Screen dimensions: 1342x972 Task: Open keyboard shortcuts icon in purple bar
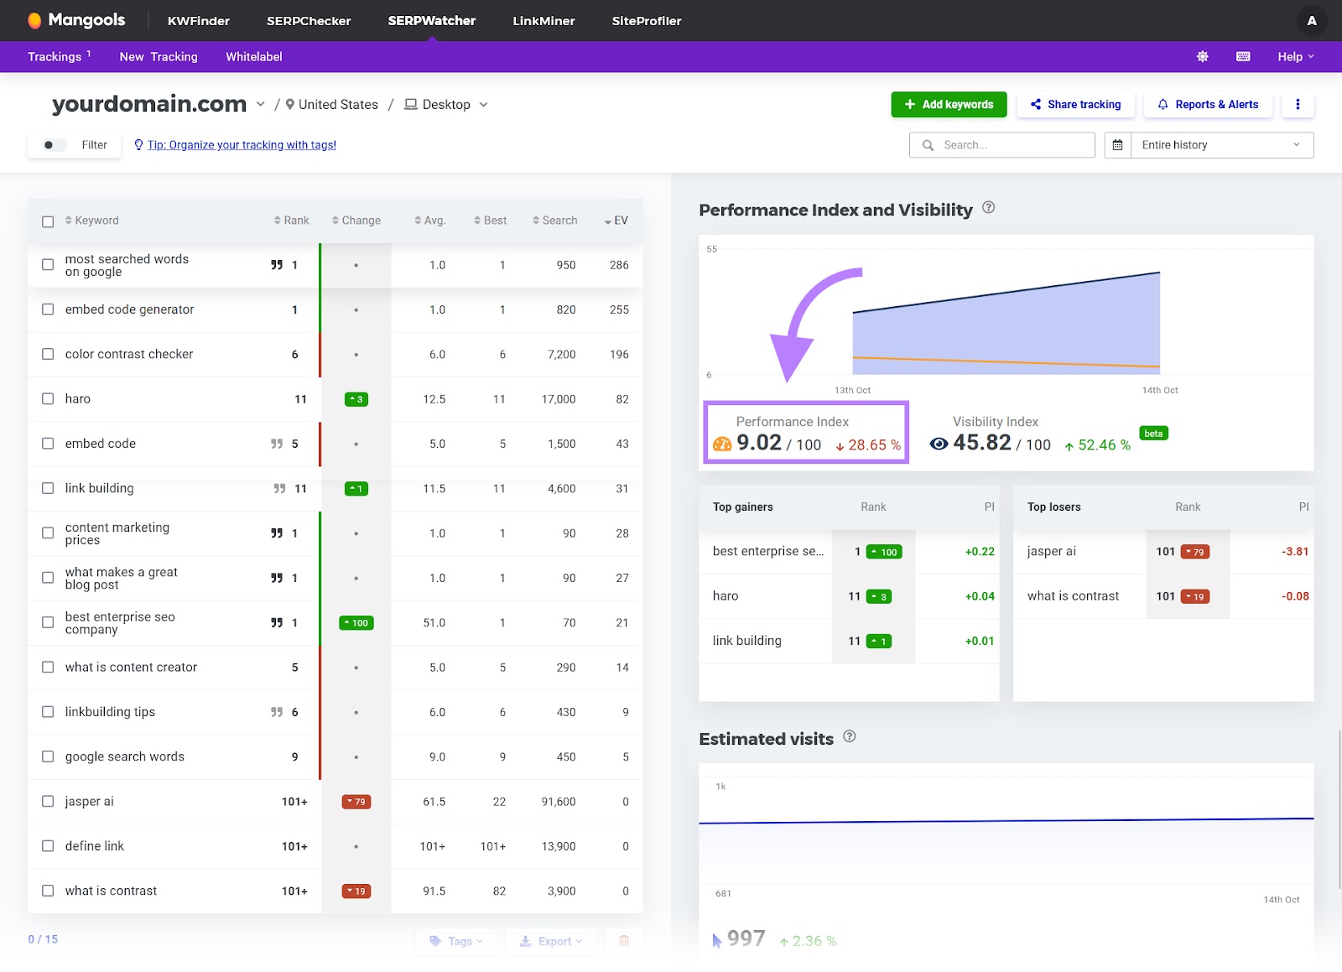tap(1242, 56)
